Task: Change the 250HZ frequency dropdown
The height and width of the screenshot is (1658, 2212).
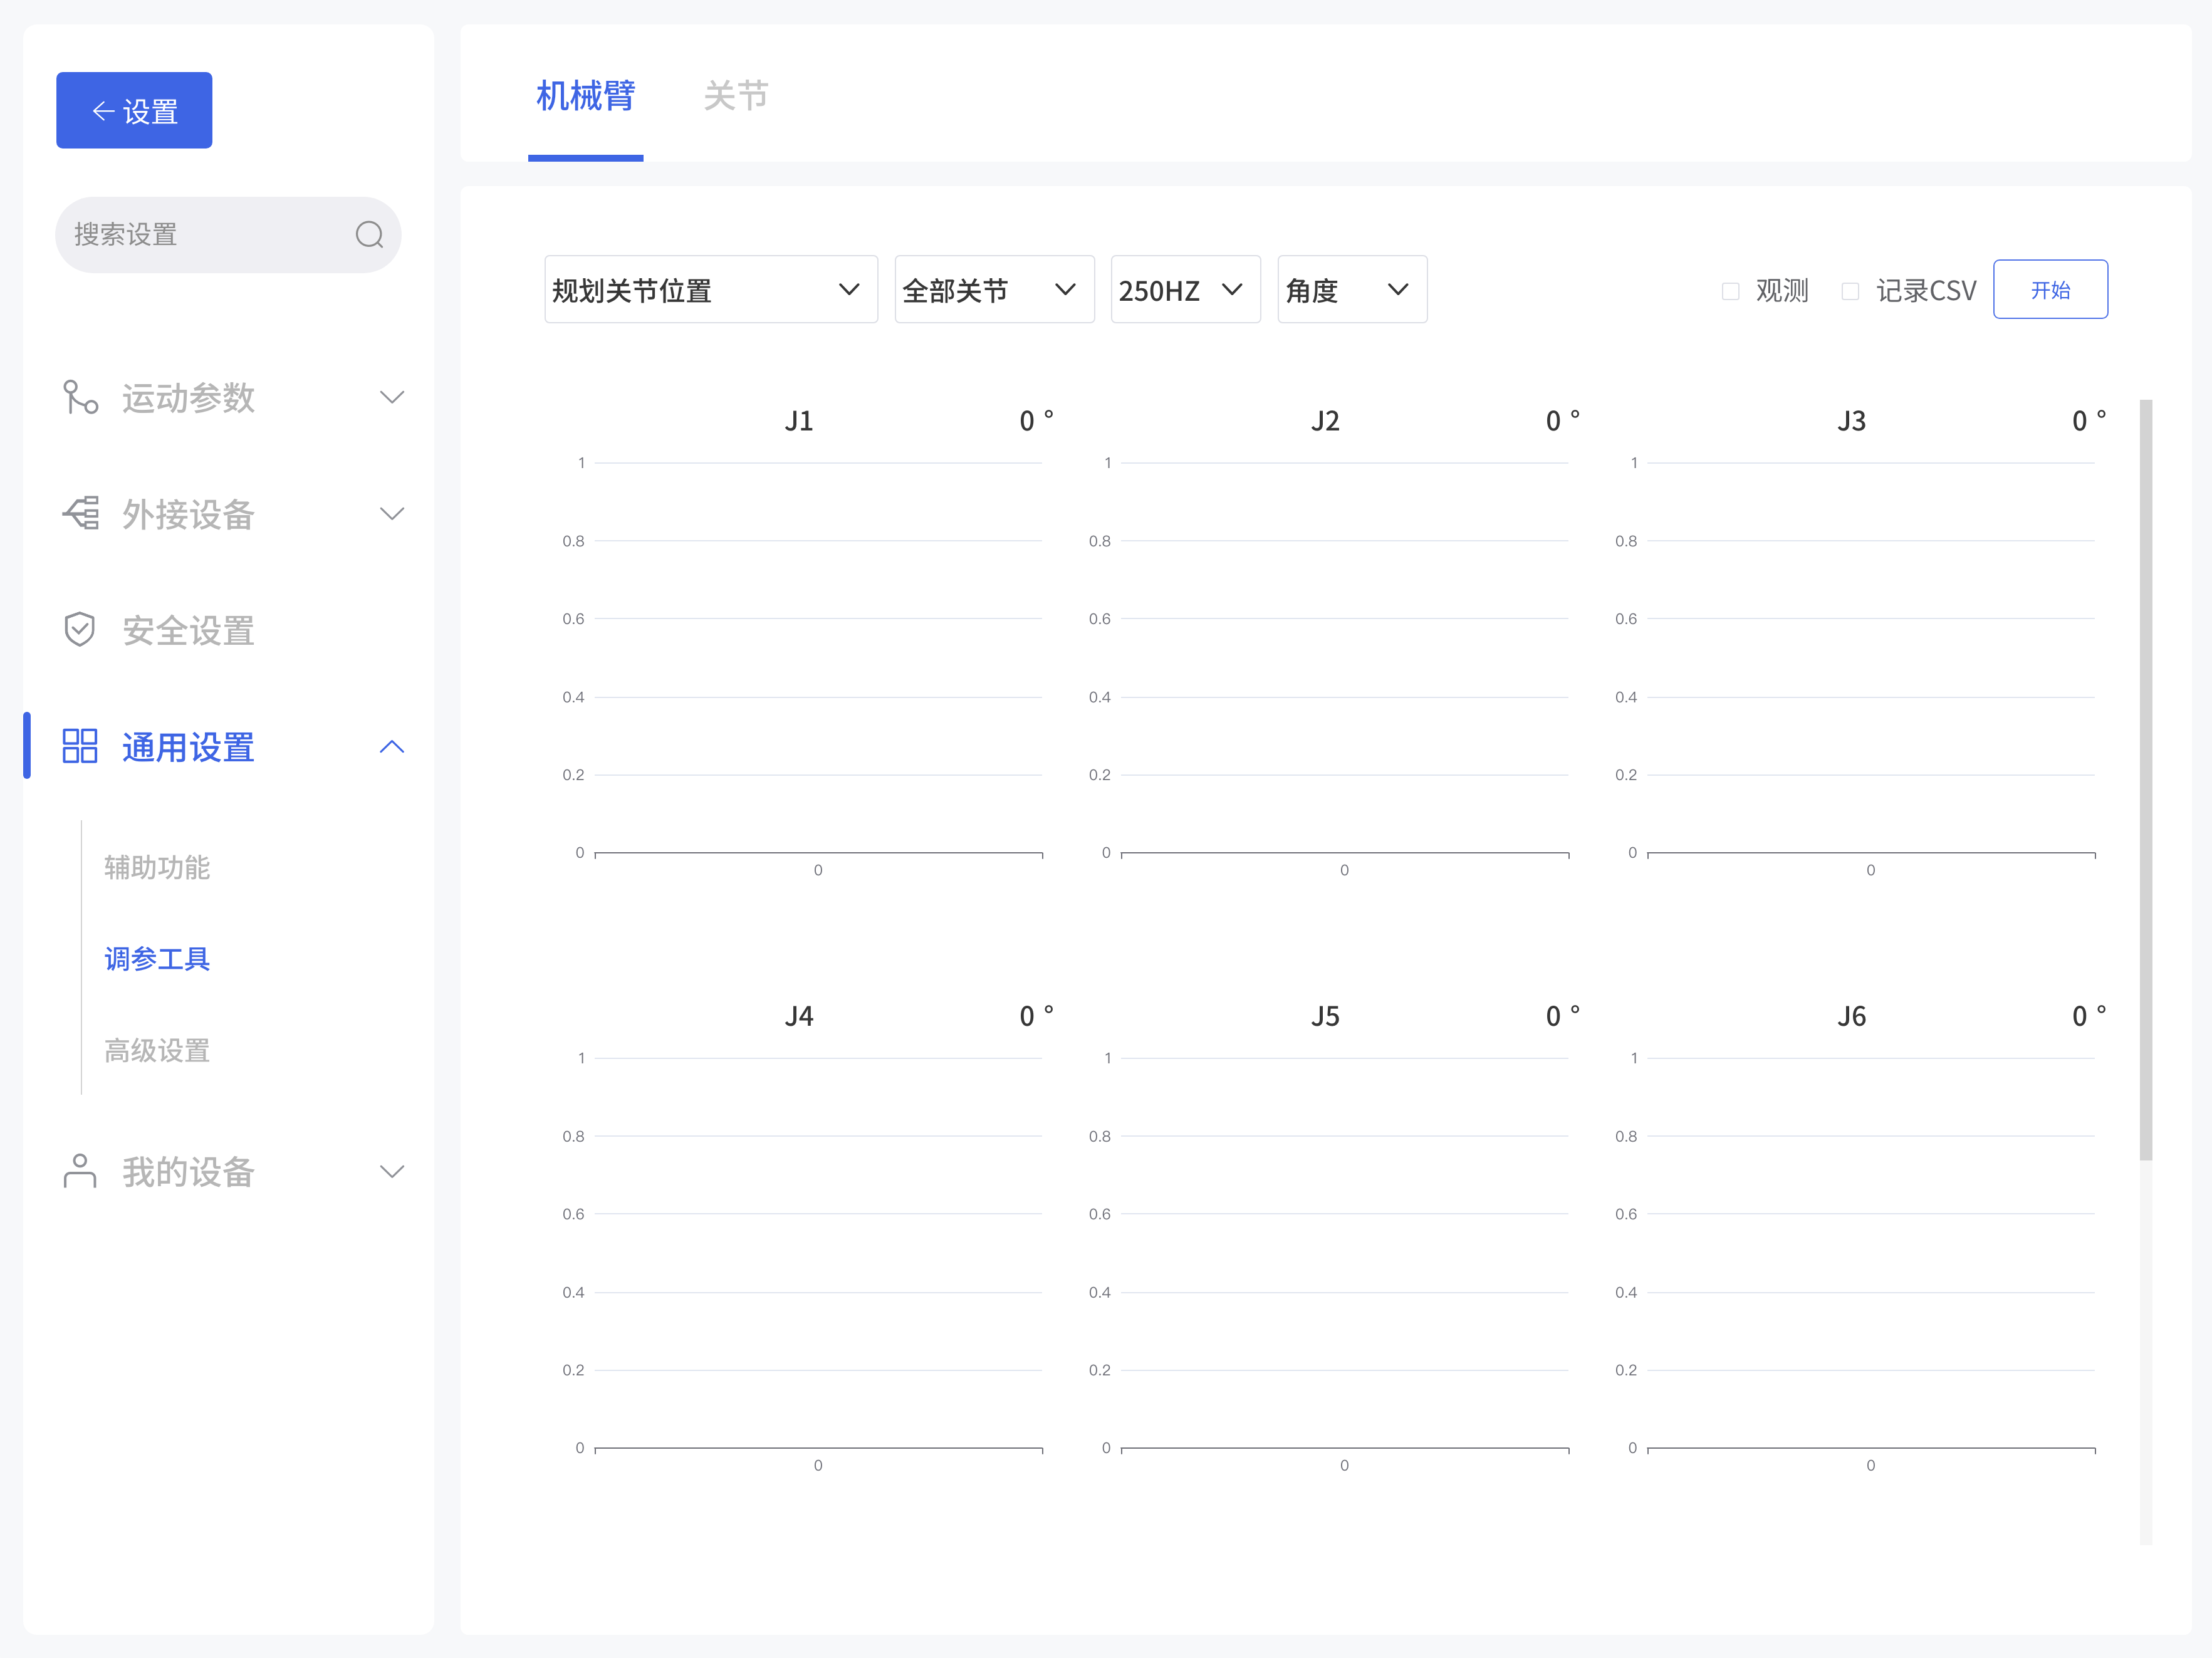Action: [1184, 289]
